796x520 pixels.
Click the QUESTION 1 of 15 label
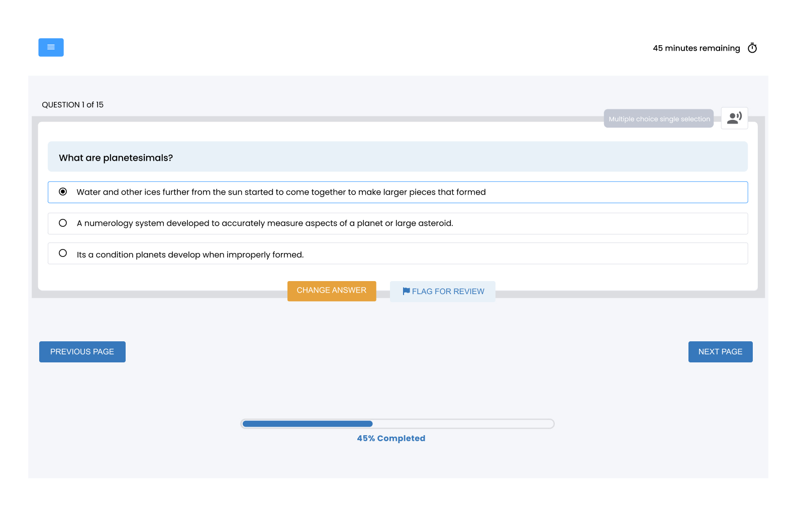(73, 105)
